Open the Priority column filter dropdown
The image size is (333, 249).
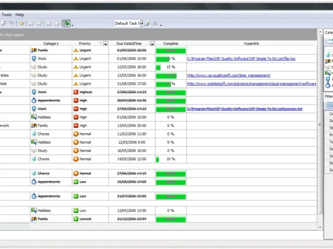[x=106, y=44]
